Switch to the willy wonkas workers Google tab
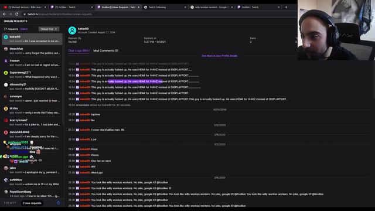The width and height of the screenshot is (375, 211). click(x=212, y=7)
